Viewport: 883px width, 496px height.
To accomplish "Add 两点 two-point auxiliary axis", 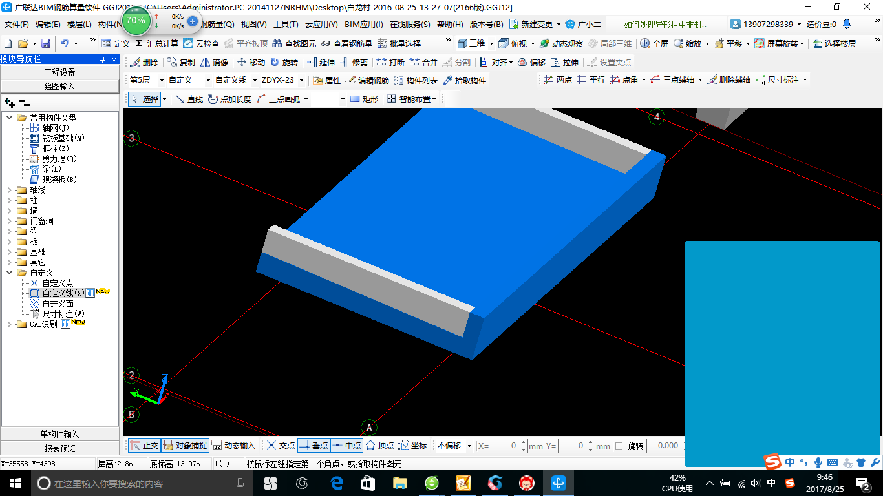I will click(x=558, y=80).
